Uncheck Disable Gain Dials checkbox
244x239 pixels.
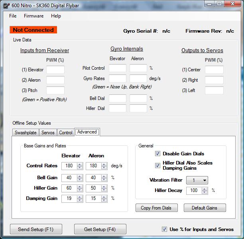(x=157, y=154)
